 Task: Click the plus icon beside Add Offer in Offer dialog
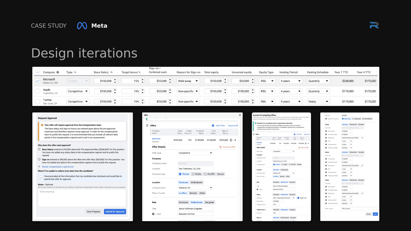click(x=213, y=126)
